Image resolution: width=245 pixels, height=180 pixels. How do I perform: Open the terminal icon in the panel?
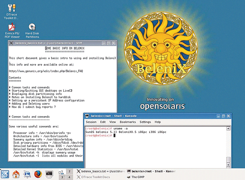coord(49,174)
